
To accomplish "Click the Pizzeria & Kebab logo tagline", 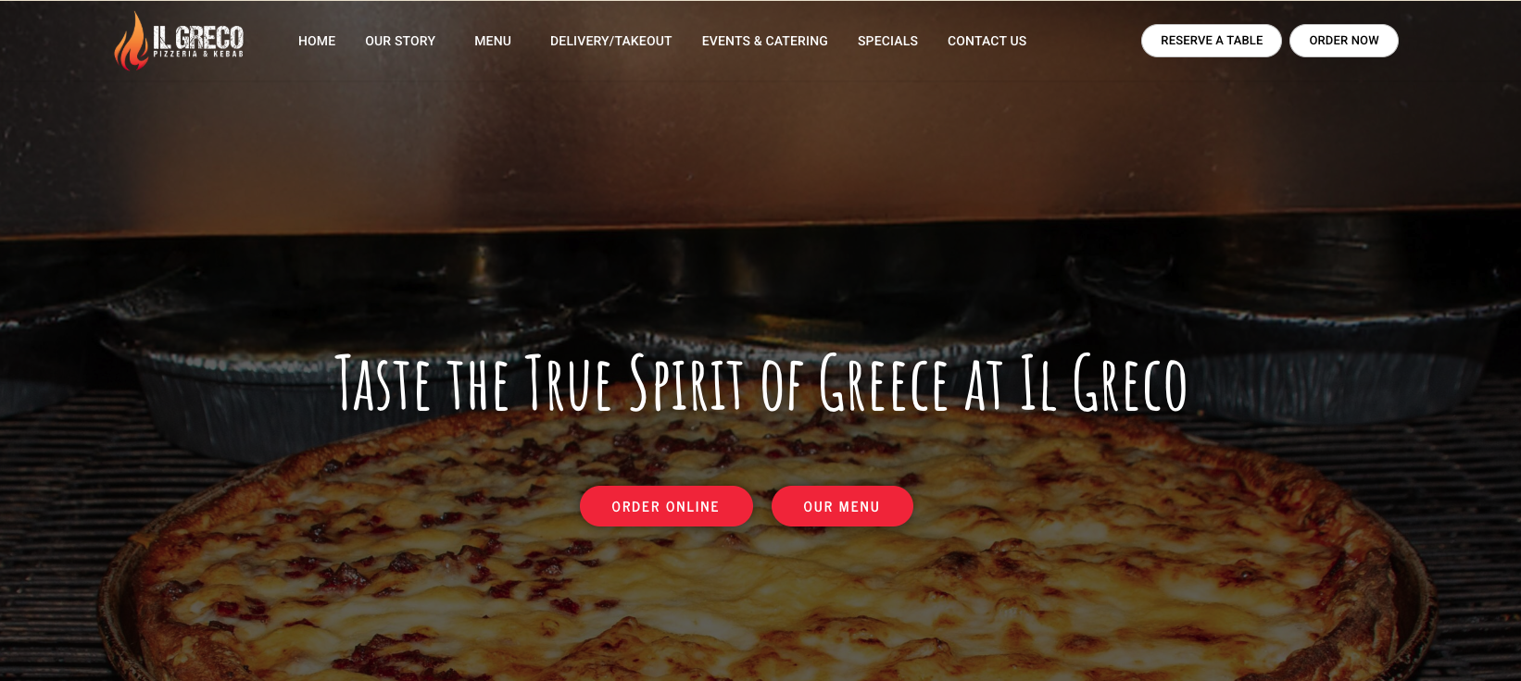I will (x=198, y=55).
